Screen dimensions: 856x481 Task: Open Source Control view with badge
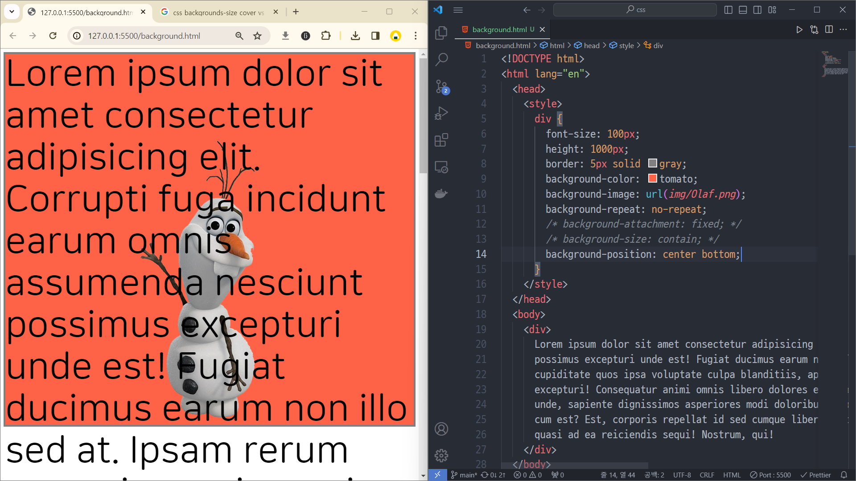[x=441, y=86]
